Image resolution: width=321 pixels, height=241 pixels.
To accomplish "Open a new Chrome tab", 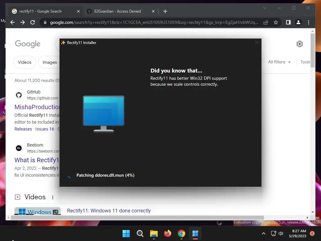I will tap(165, 11).
